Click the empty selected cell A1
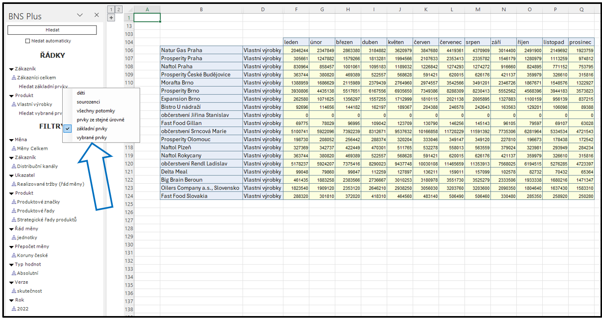 pos(147,18)
